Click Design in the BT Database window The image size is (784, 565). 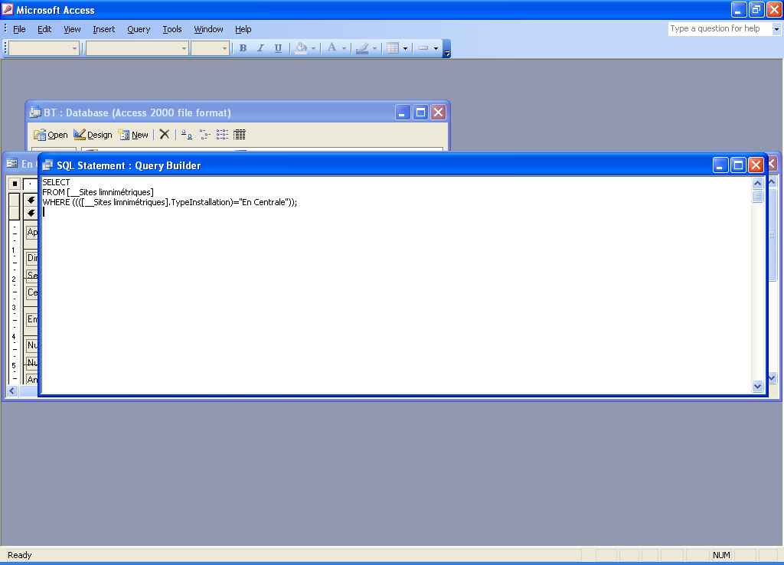tap(93, 135)
